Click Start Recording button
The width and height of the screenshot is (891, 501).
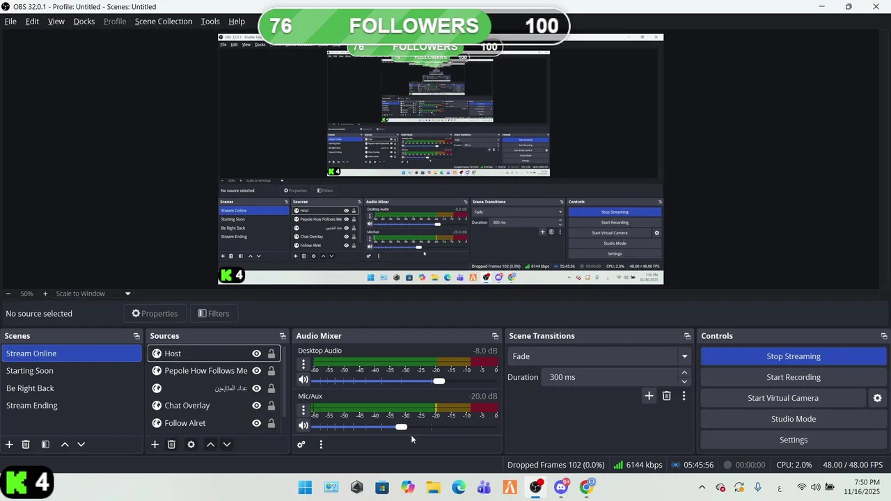(x=793, y=377)
